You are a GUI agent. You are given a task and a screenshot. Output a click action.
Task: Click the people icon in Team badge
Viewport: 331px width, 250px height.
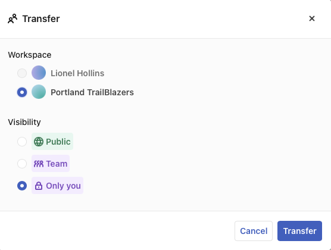tap(39, 164)
